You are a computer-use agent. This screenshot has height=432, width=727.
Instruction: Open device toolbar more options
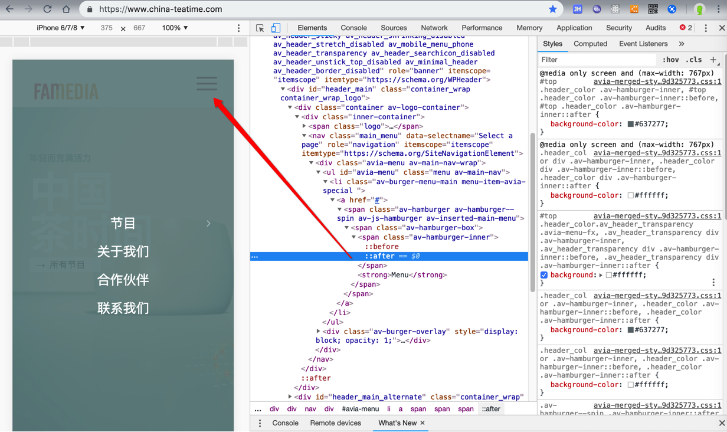point(239,28)
